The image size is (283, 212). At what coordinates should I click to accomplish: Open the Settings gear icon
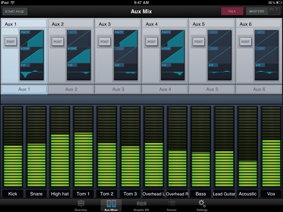[202, 204]
